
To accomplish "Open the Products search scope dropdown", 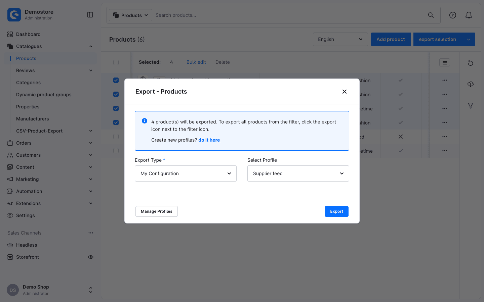I will click(130, 15).
